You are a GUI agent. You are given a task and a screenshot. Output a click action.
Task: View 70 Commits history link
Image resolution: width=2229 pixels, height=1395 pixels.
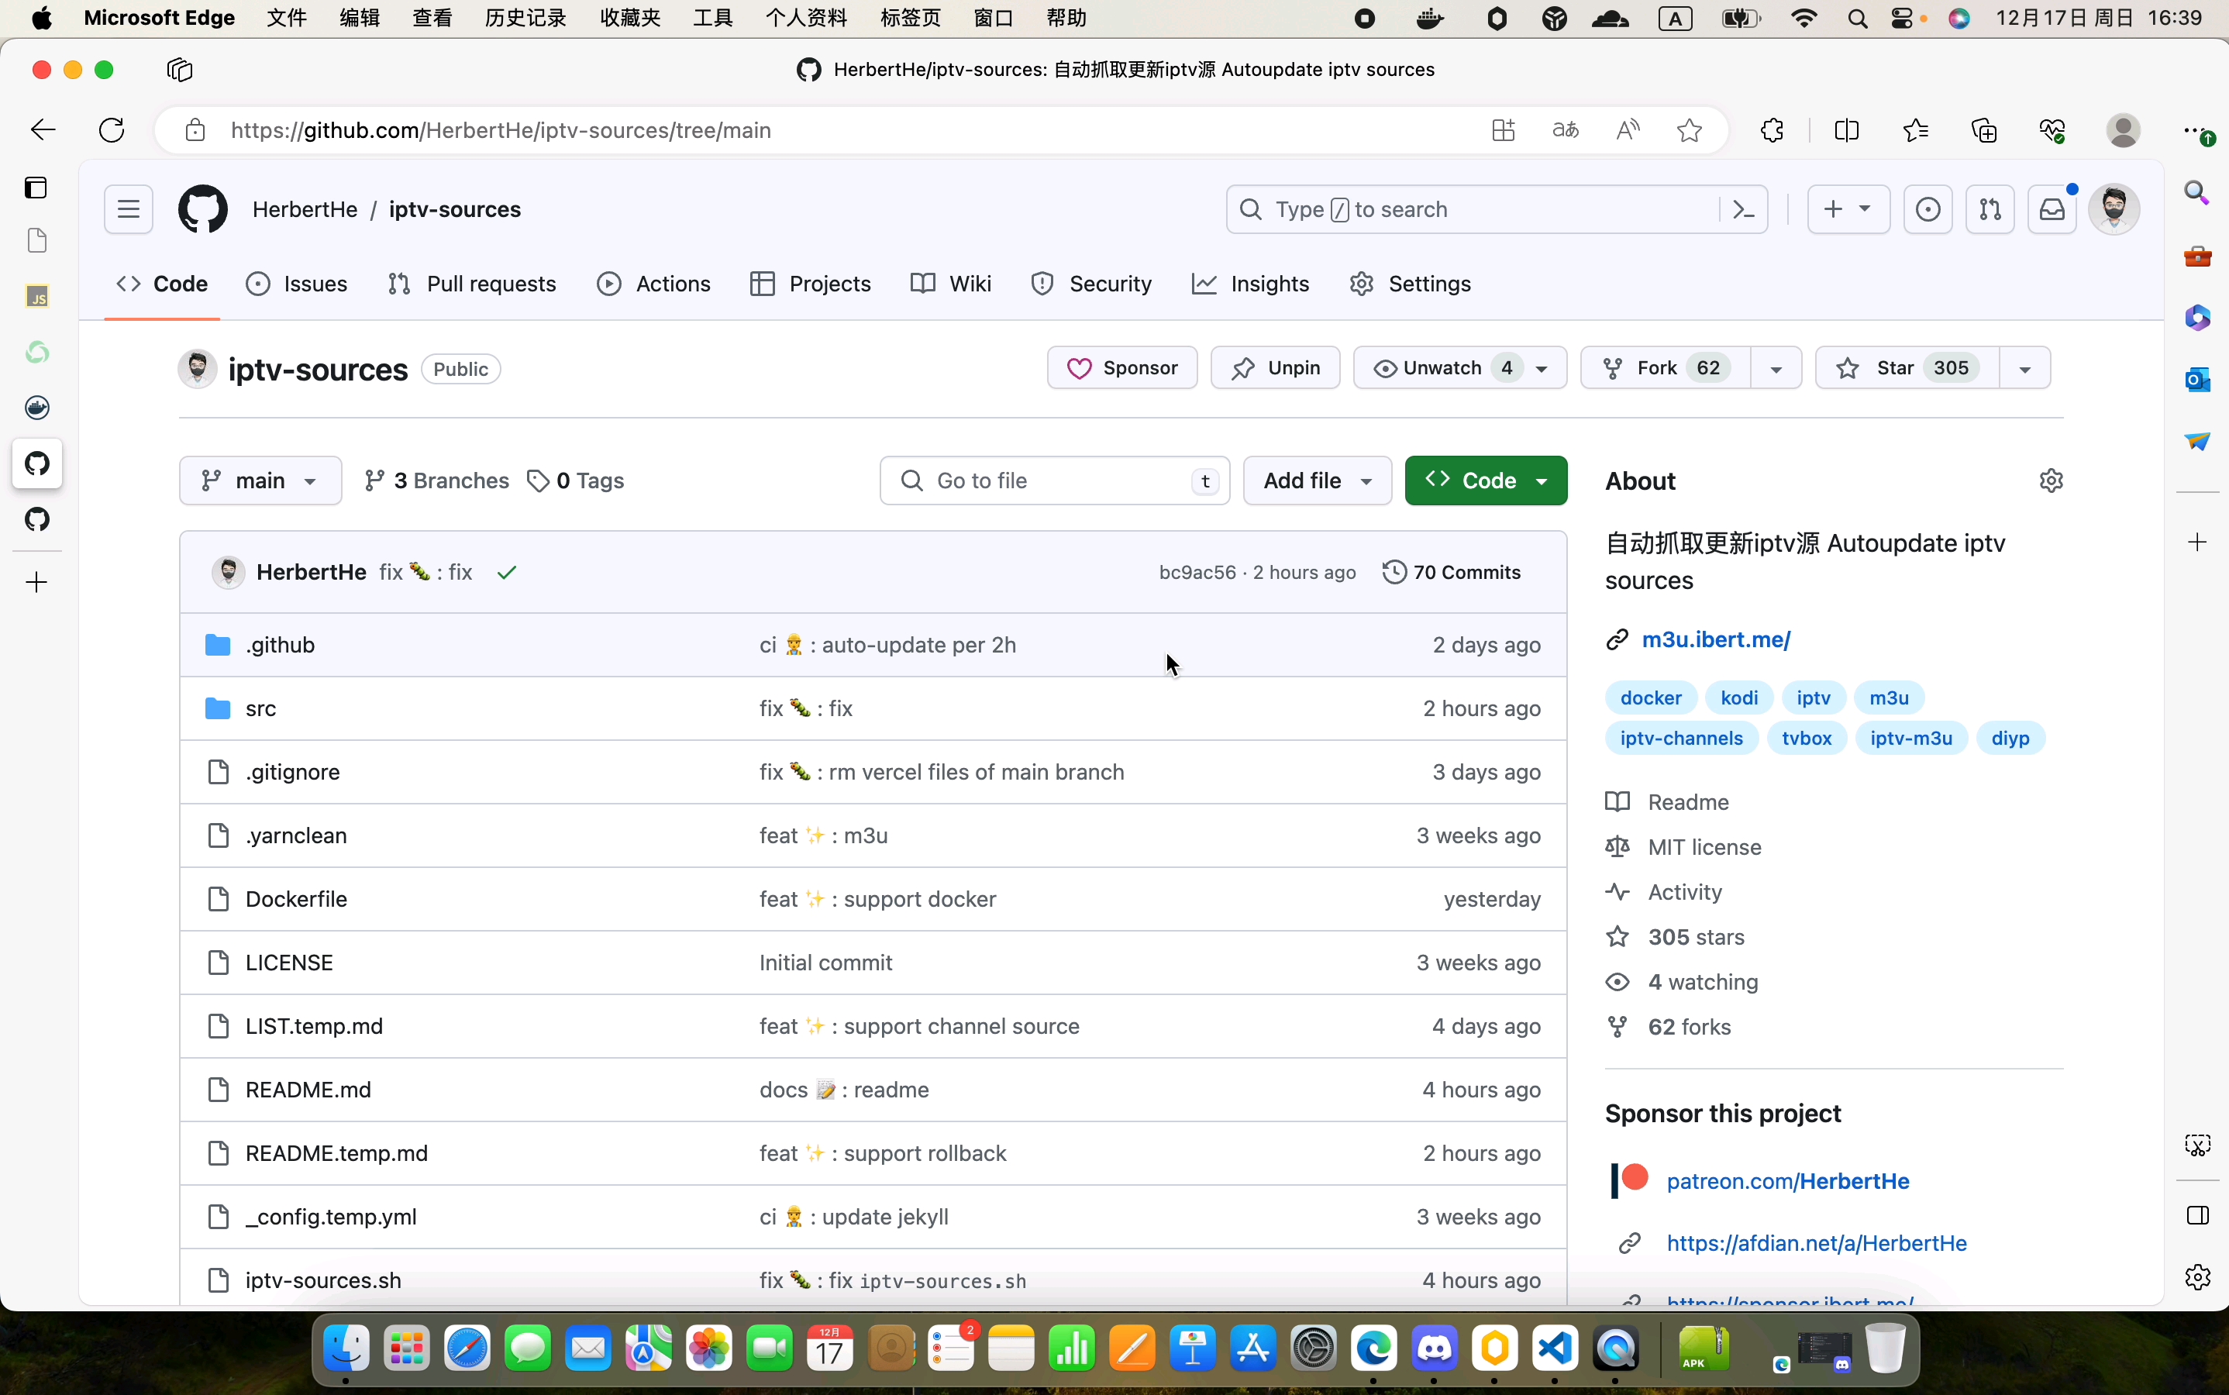(x=1451, y=573)
